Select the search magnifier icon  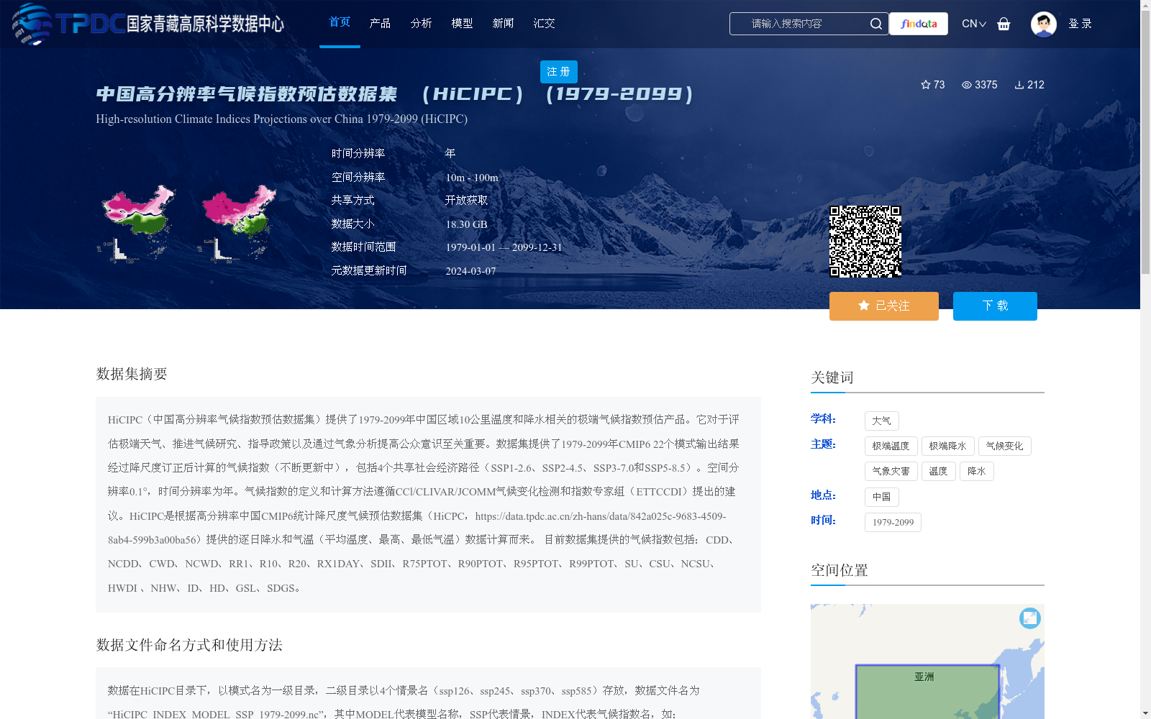coord(875,24)
